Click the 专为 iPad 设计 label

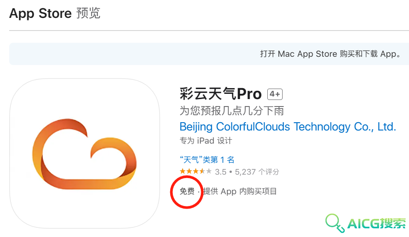coord(206,141)
